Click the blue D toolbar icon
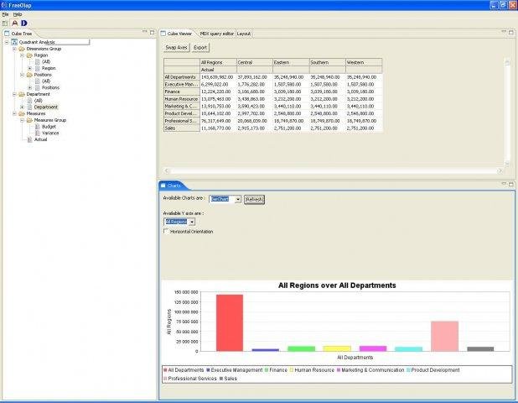 pos(23,24)
